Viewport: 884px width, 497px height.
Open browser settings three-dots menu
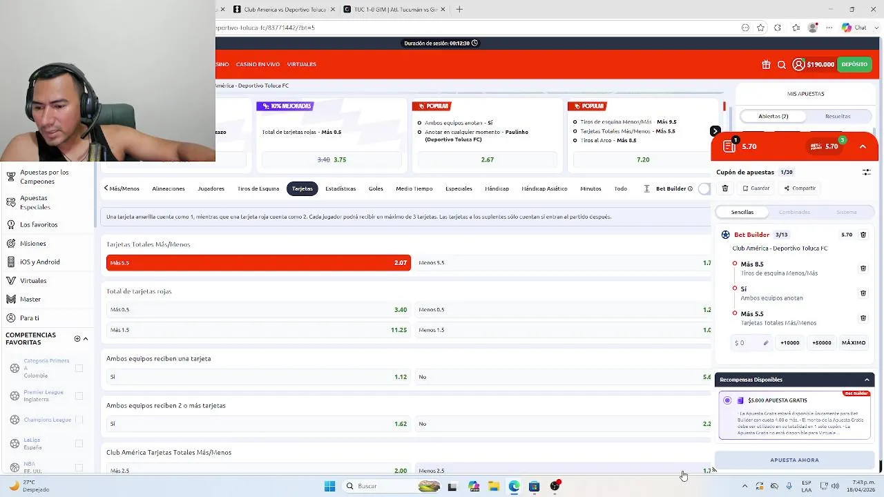click(x=829, y=28)
